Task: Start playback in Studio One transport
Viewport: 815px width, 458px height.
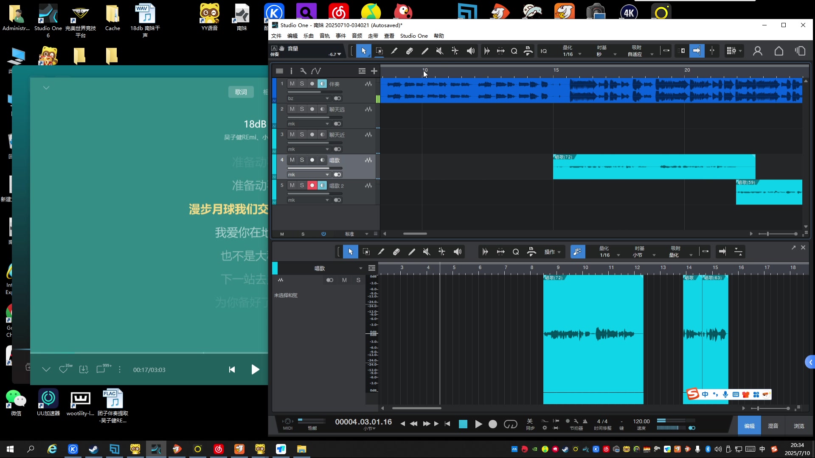Action: [478, 424]
